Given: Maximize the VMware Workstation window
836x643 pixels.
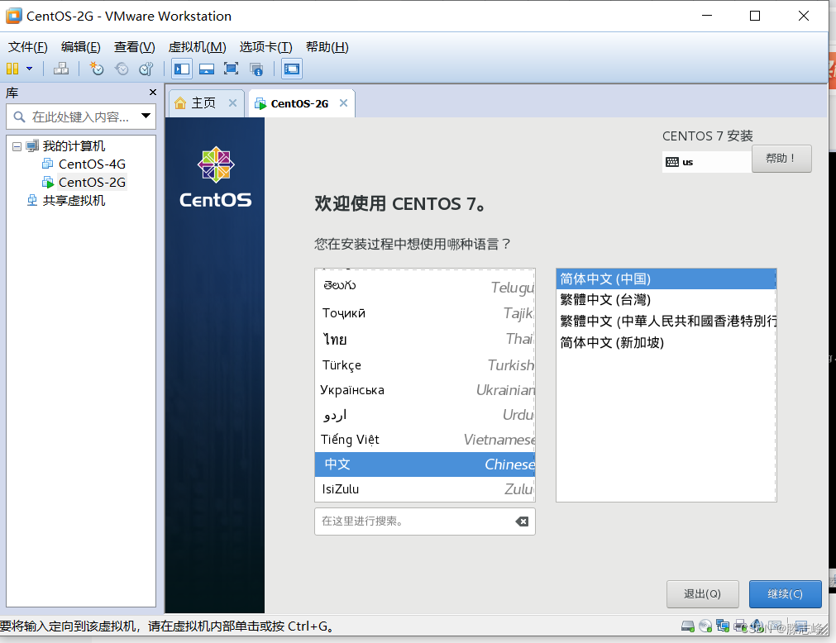Looking at the screenshot, I should click(x=755, y=16).
